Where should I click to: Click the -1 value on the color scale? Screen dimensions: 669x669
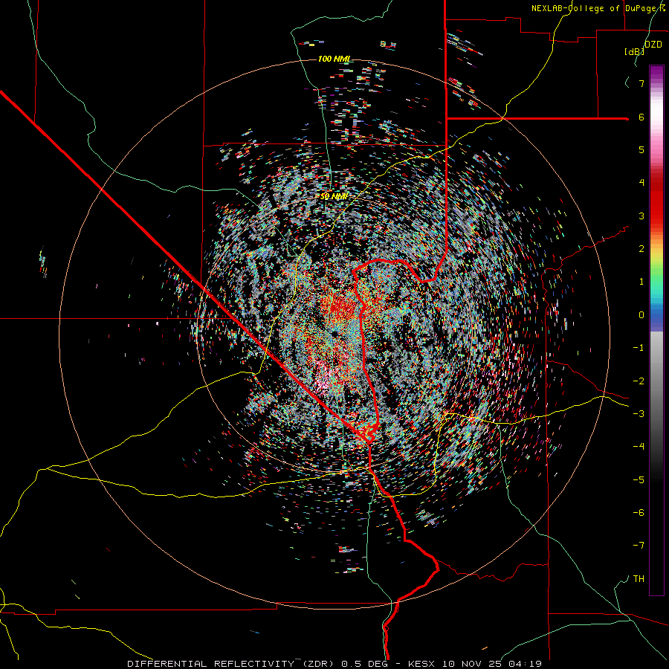[639, 348]
